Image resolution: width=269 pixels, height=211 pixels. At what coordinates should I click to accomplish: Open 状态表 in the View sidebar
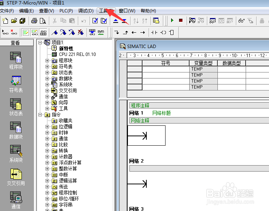click(x=16, y=107)
